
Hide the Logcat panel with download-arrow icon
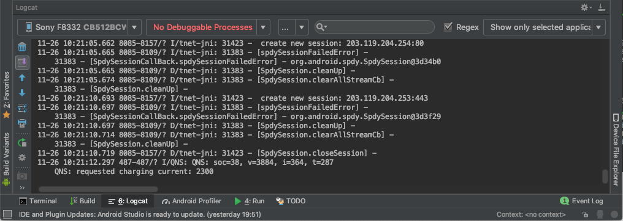coord(602,7)
